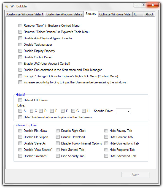Enable Disable AutoPlay in all media checkbox
This screenshot has height=188, width=164.
pyautogui.click(x=20, y=38)
